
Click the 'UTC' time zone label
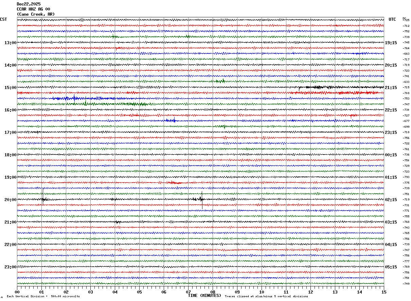pyautogui.click(x=392, y=19)
